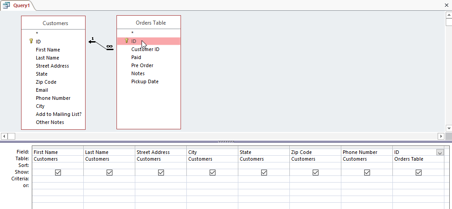Uncheck Show box for Zip Code column
This screenshot has width=452, height=209.
click(x=315, y=172)
